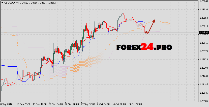This screenshot has height=107, width=209.
Task: Click the 9 Oct 12:00 time label
Action: click(136, 104)
